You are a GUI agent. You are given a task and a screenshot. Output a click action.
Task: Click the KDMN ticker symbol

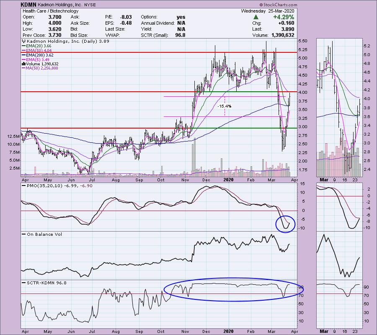point(28,5)
